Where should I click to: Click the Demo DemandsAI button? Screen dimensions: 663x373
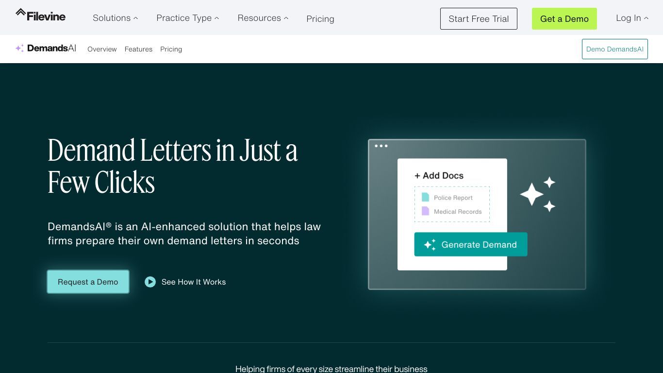click(x=615, y=49)
